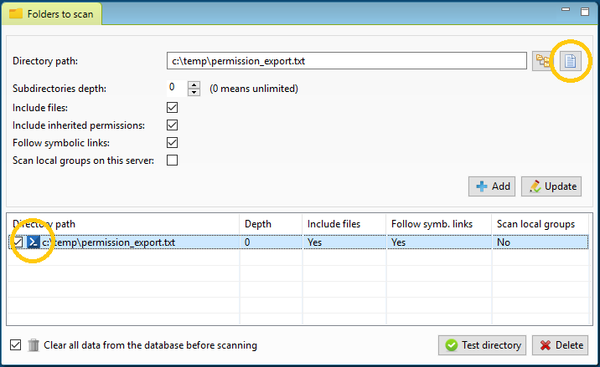600x367 pixels.
Task: Increase the subdirectories depth with the up arrow
Action: (194, 84)
